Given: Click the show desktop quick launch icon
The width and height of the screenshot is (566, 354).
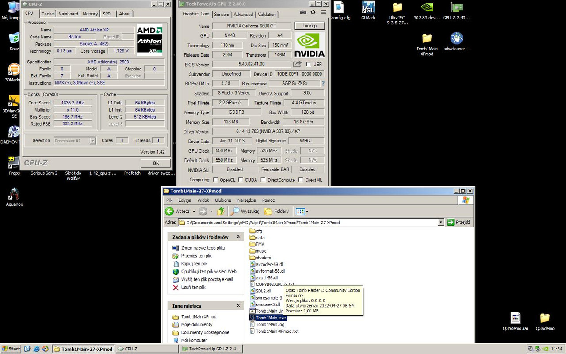Looking at the screenshot, I should pyautogui.click(x=27, y=349).
